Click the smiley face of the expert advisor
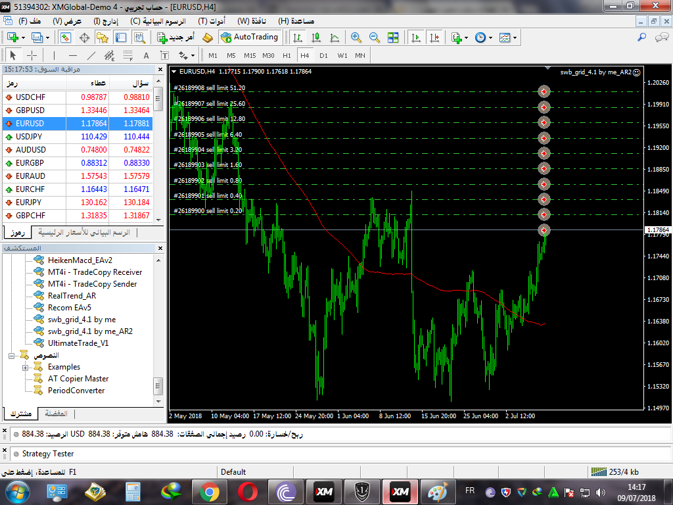Viewport: 673px width, 505px height. (x=636, y=72)
